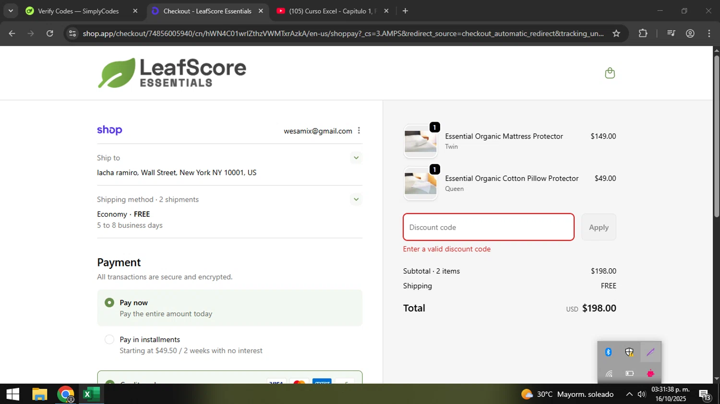Open Windows Security shield tray icon
Screen dimensions: 720x404
click(629, 352)
